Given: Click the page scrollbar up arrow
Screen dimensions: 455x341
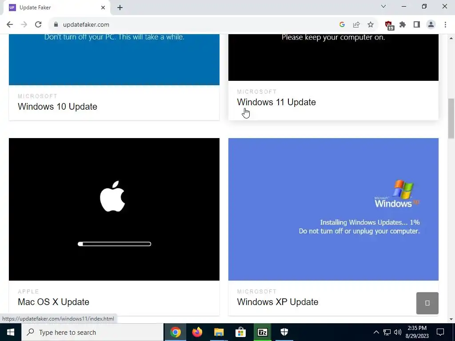Looking at the screenshot, I should tap(451, 38).
